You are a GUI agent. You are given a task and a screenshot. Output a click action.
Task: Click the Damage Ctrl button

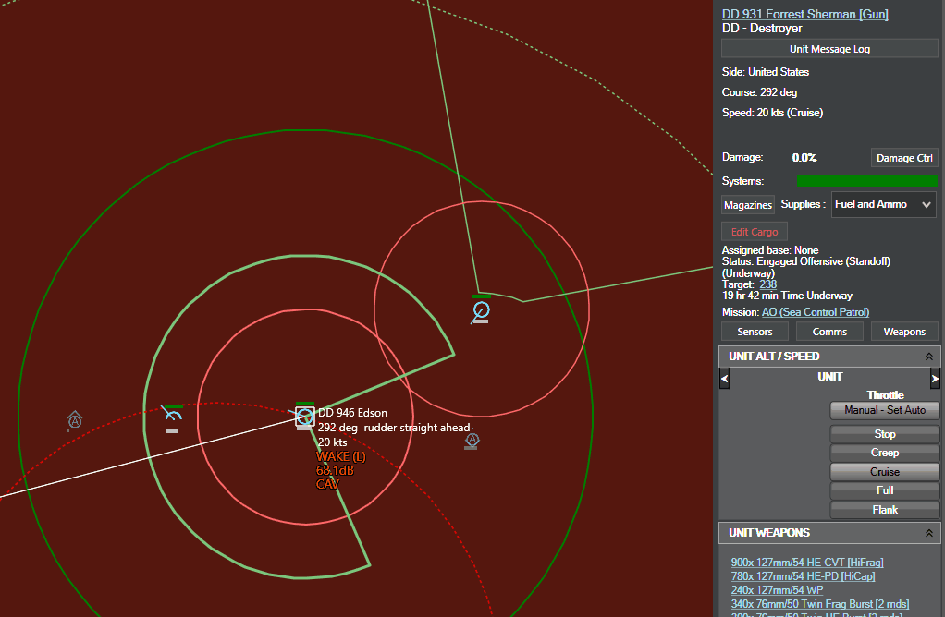[904, 158]
